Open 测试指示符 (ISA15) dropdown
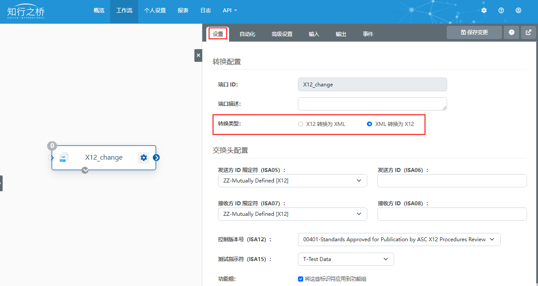Image resolution: width=538 pixels, height=286 pixels. [x=345, y=259]
